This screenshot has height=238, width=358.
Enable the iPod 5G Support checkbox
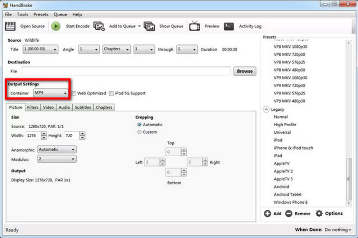(x=111, y=93)
